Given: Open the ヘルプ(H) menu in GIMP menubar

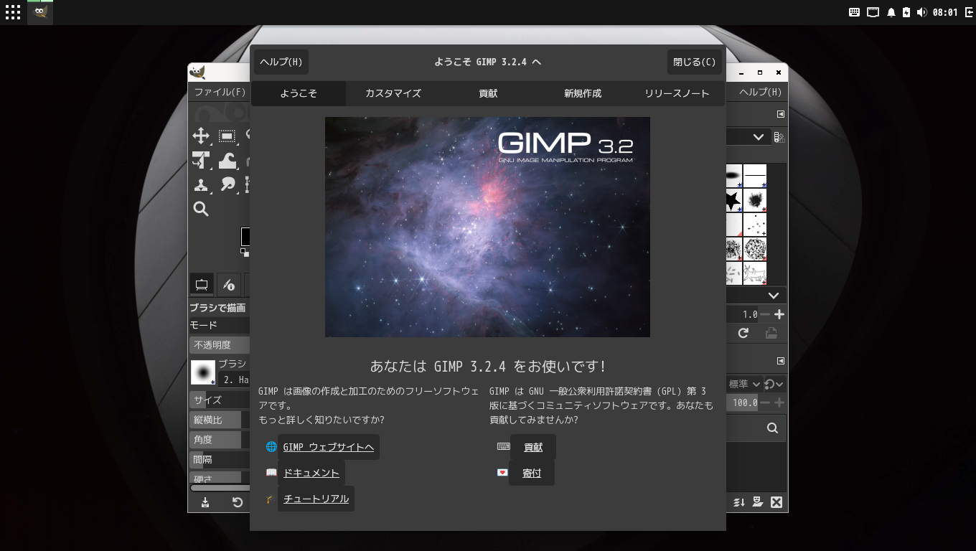Looking at the screenshot, I should click(761, 92).
